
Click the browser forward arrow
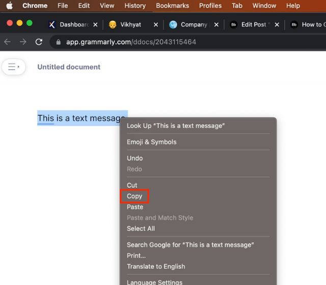[x=23, y=42]
